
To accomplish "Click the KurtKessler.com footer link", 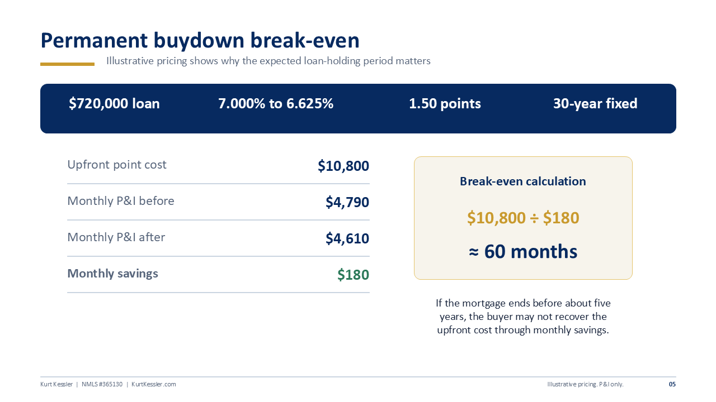I will tap(154, 384).
